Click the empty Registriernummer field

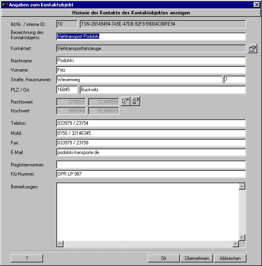click(151, 164)
